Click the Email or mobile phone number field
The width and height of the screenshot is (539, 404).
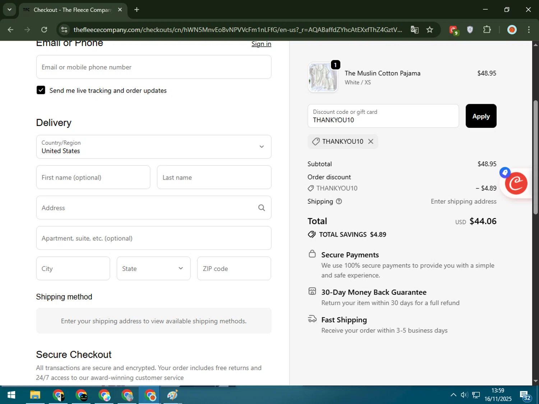[x=153, y=67]
